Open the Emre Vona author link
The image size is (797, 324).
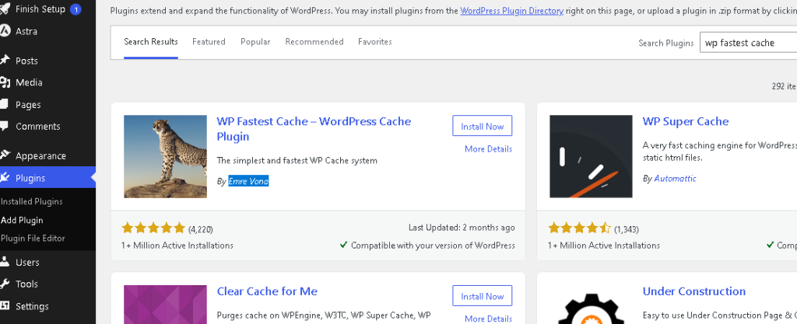point(248,181)
